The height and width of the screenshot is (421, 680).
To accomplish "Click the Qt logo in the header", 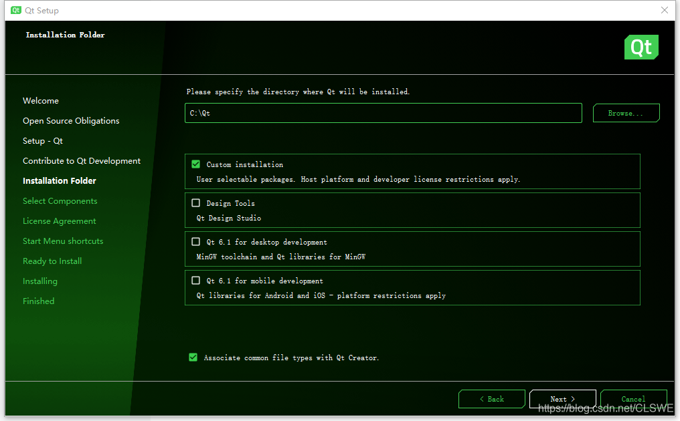I will (x=641, y=47).
